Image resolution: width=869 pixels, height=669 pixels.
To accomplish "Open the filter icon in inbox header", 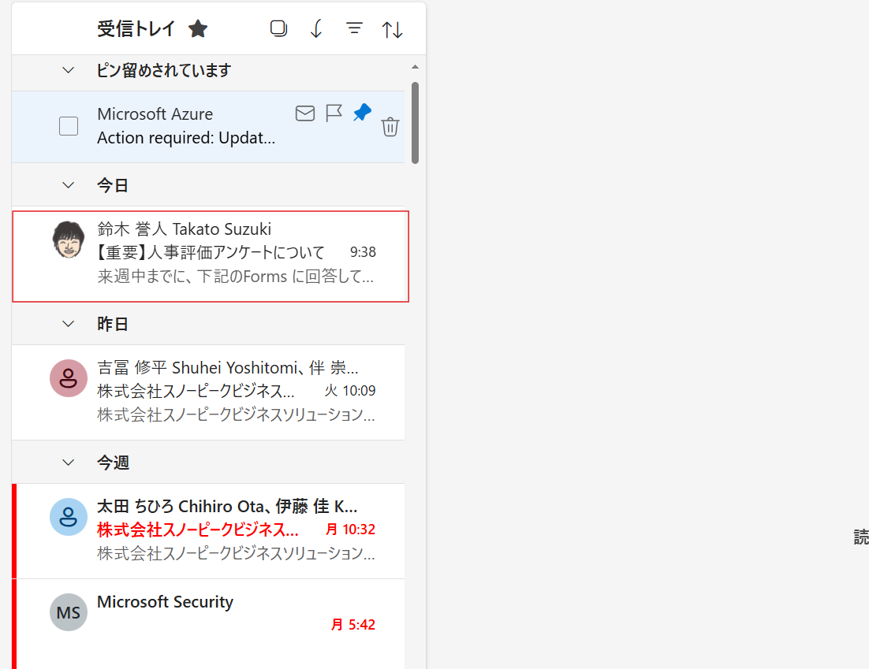I will pos(355,29).
